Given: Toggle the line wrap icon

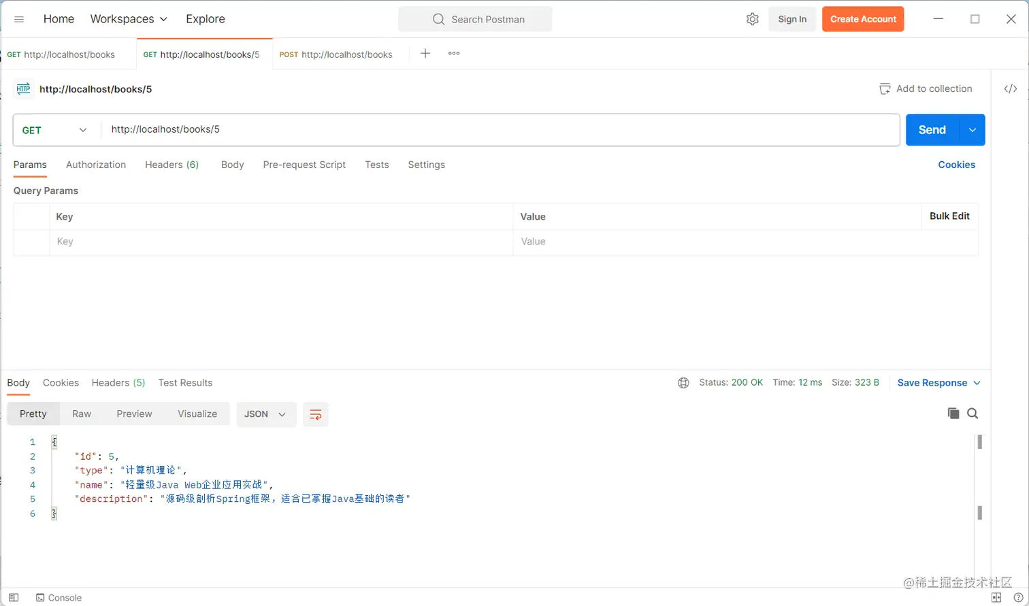Looking at the screenshot, I should coord(316,414).
